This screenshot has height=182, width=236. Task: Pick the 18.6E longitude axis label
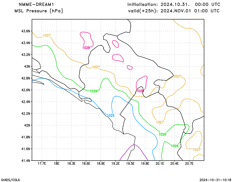(x=86, y=163)
